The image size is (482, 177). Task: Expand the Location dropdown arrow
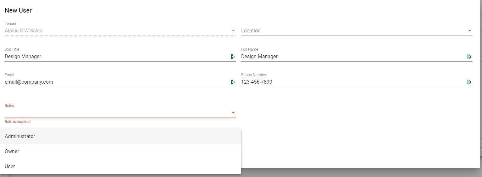coord(469,31)
